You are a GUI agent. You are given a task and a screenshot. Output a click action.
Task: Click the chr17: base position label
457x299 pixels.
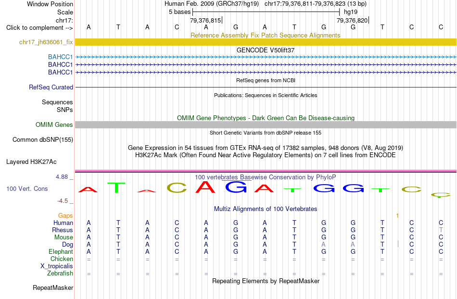(64, 20)
